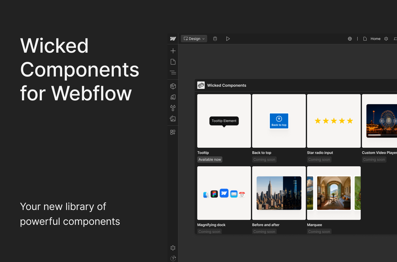
Task: Open the CMS database icon
Action: point(215,39)
